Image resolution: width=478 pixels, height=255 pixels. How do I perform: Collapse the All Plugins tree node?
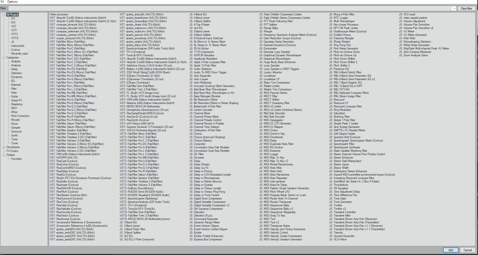[3, 15]
